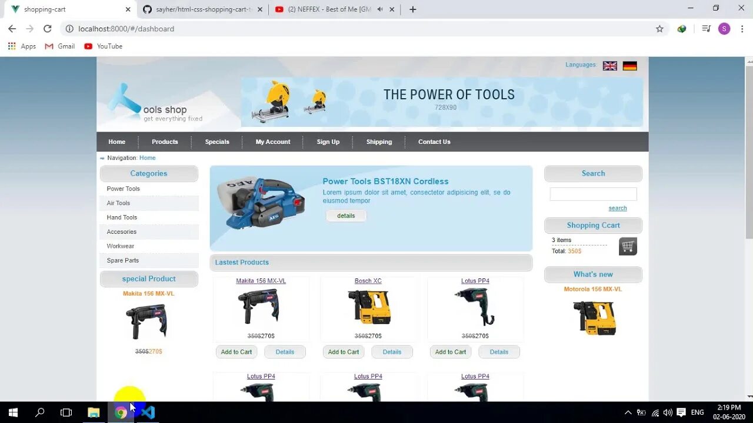753x423 pixels.
Task: Open the Bosch XC product title link
Action: (368, 281)
